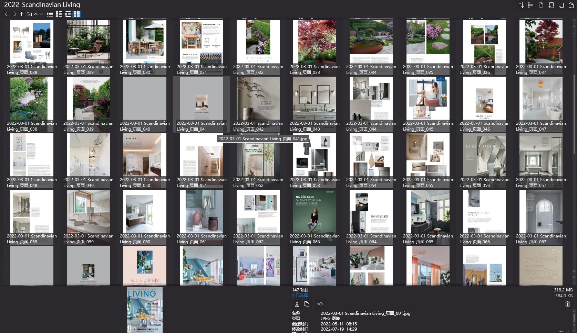This screenshot has height=333, width=577.
Task: Click filename label Living_页面_065
Action: (428, 239)
